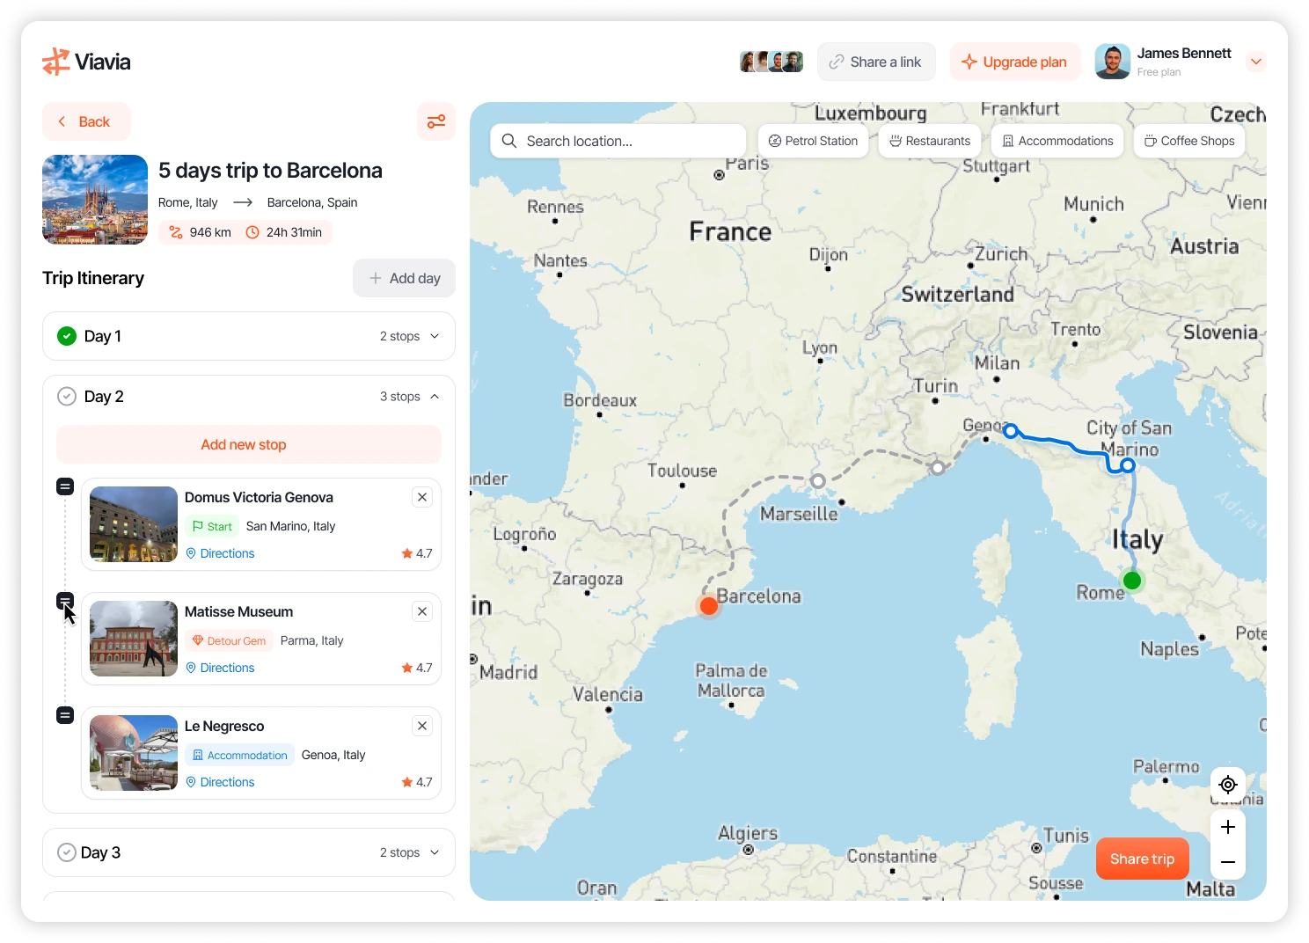Click the Search location input field
The width and height of the screenshot is (1309, 943).
(616, 141)
